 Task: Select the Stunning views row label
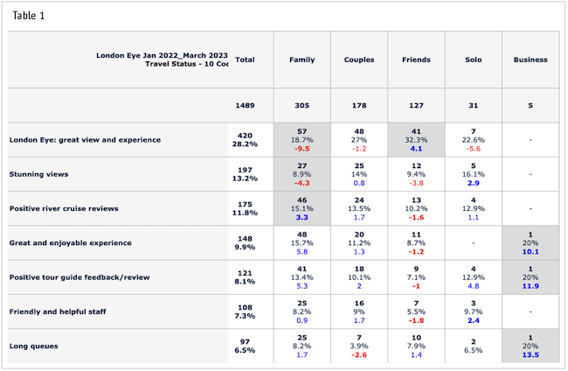[38, 174]
